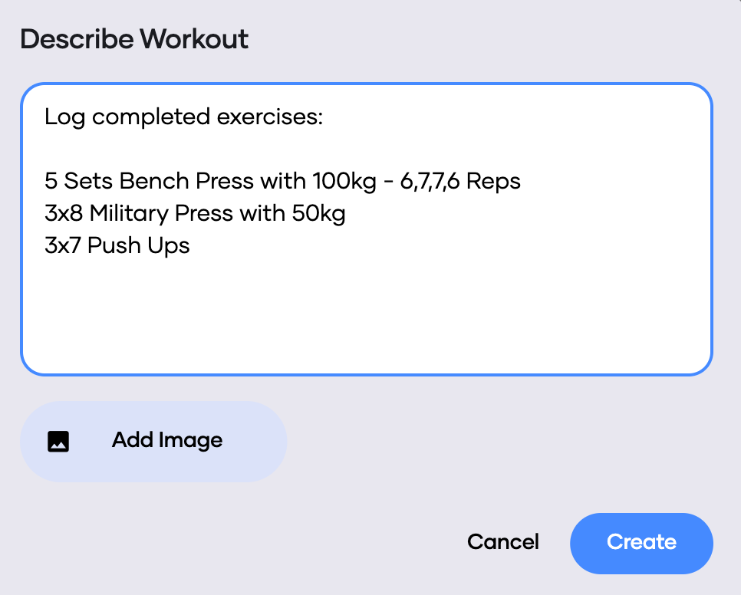Create the workout with the Create button
This screenshot has width=741, height=595.
pos(641,543)
